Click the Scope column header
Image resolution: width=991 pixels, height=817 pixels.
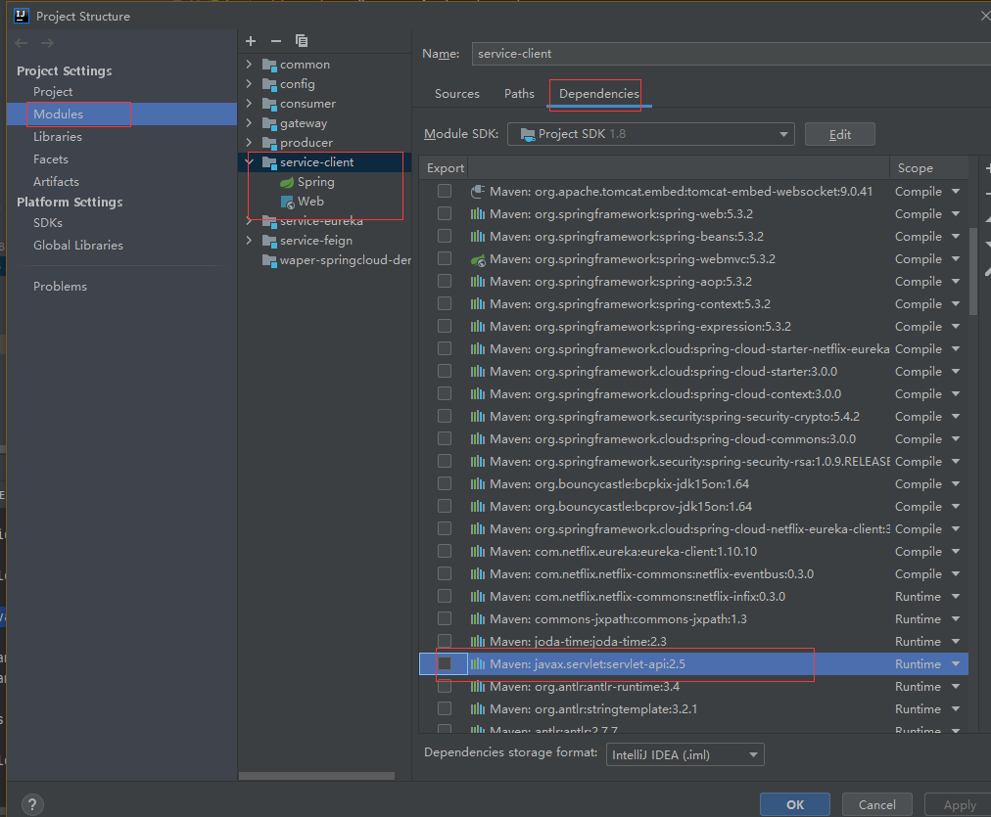coord(915,168)
